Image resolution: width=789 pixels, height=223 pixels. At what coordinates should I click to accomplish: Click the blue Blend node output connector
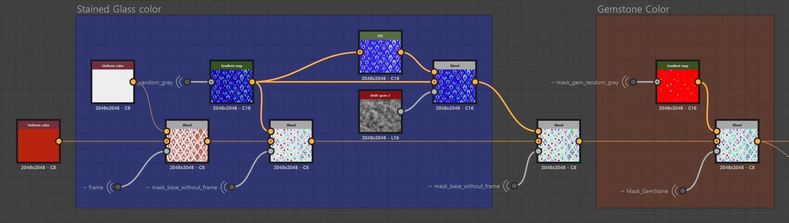click(475, 82)
